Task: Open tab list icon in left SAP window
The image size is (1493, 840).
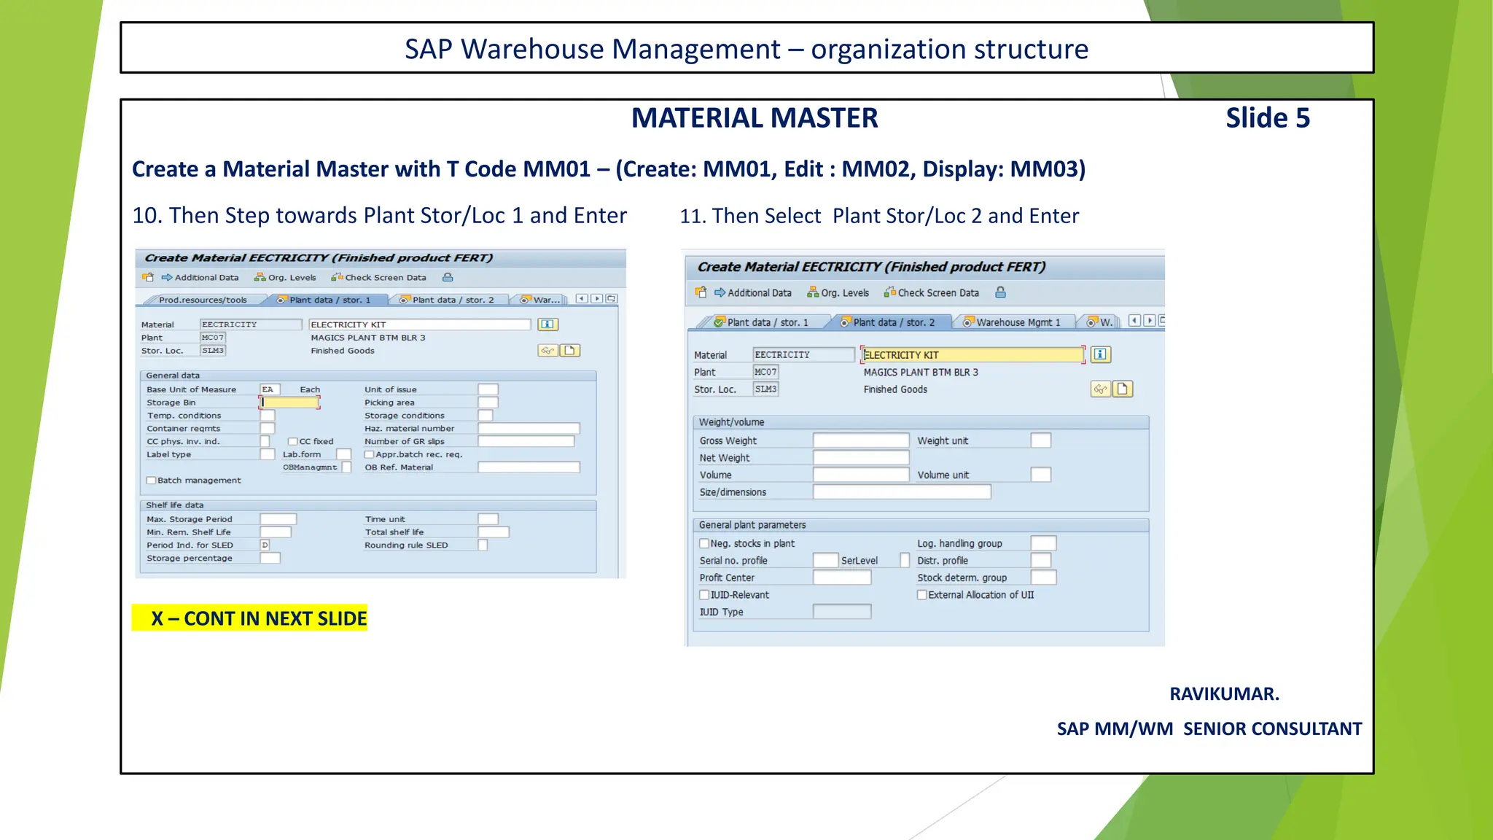Action: [x=612, y=298]
